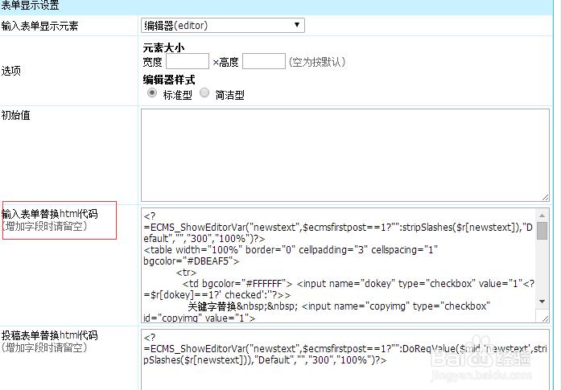This screenshot has height=390, width=561.
Task: Click the red-boxed 输入表单替换html代码 label
Action: coord(50,214)
